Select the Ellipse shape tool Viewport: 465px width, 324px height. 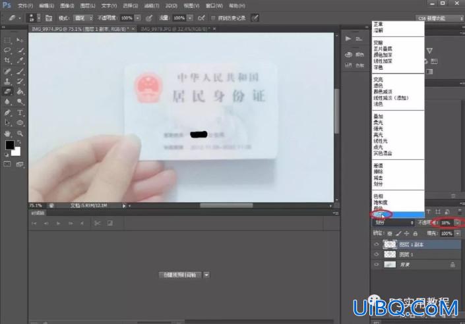tap(20, 123)
